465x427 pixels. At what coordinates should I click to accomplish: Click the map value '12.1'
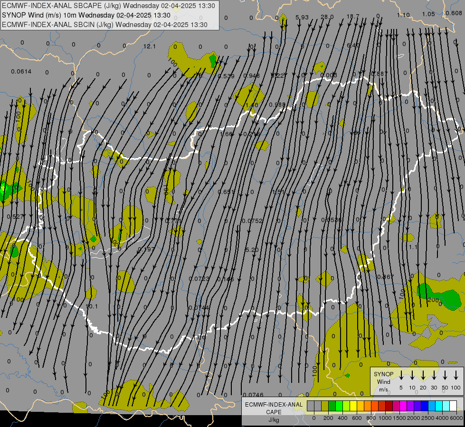point(150,46)
